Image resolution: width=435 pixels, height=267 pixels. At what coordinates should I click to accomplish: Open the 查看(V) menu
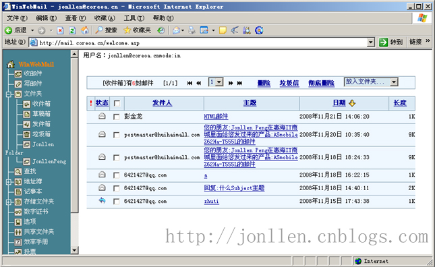76,18
